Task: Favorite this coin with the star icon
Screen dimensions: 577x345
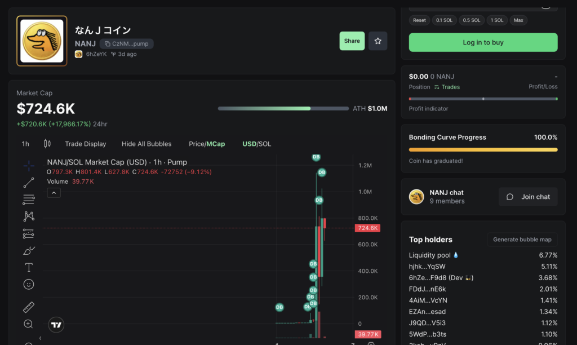Action: click(378, 41)
